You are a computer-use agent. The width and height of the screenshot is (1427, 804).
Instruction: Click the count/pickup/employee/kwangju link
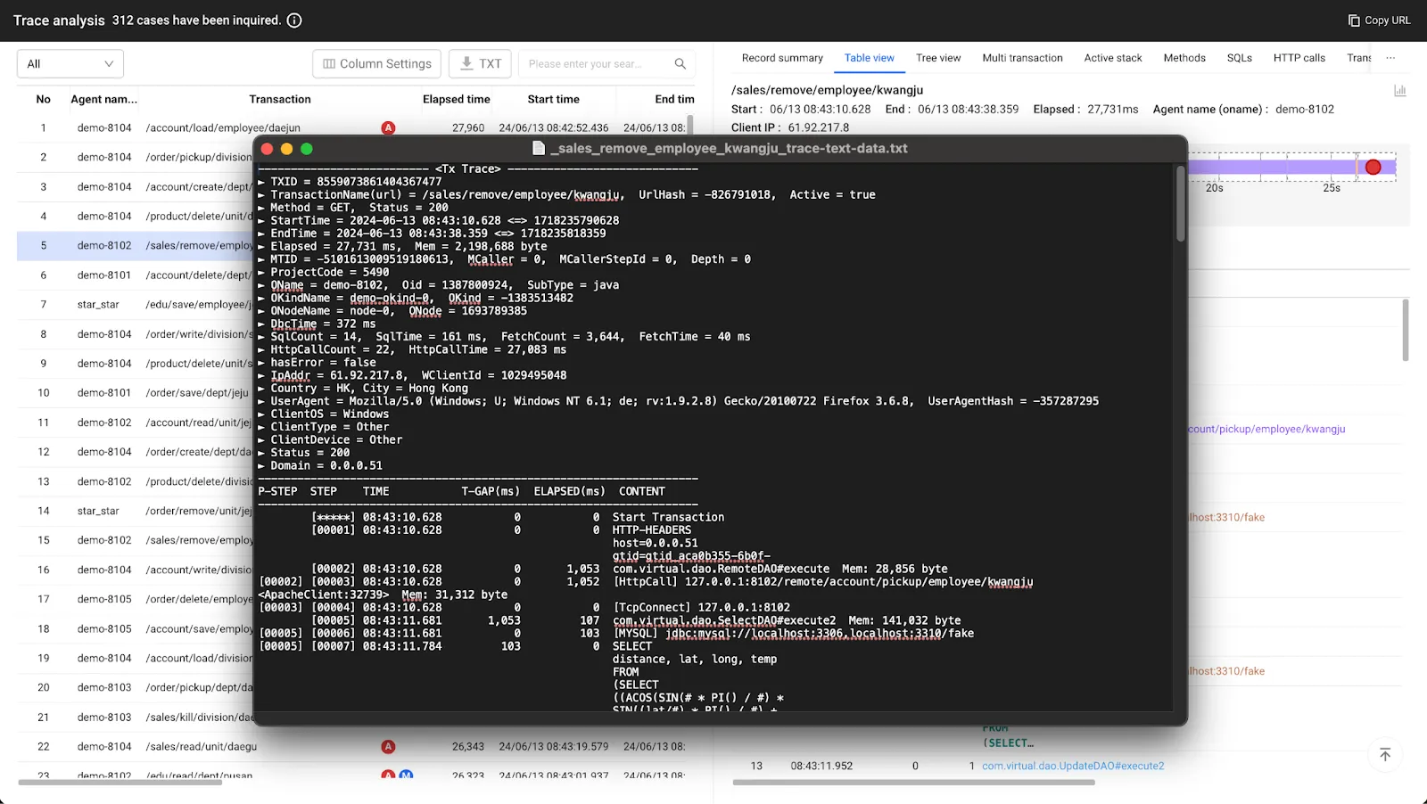tap(1266, 429)
